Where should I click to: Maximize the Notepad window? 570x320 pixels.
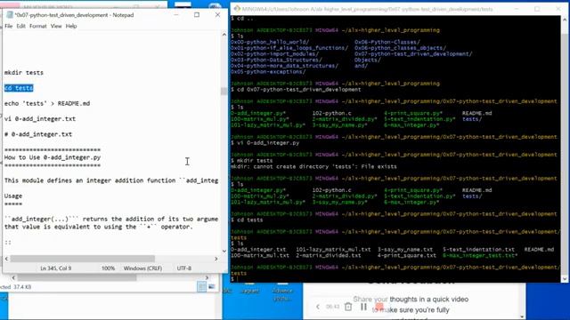pos(197,15)
